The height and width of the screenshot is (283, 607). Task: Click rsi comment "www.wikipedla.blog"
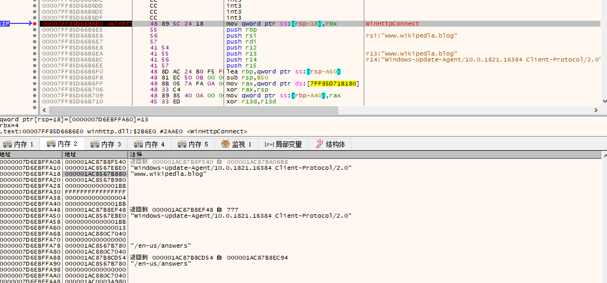pyautogui.click(x=412, y=35)
